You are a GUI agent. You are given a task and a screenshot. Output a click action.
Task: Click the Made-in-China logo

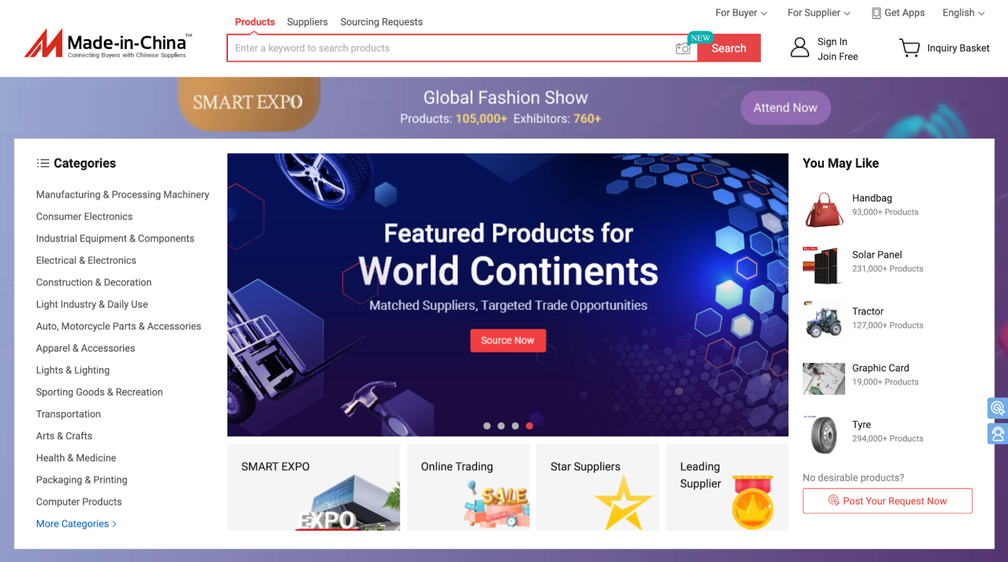pos(108,44)
